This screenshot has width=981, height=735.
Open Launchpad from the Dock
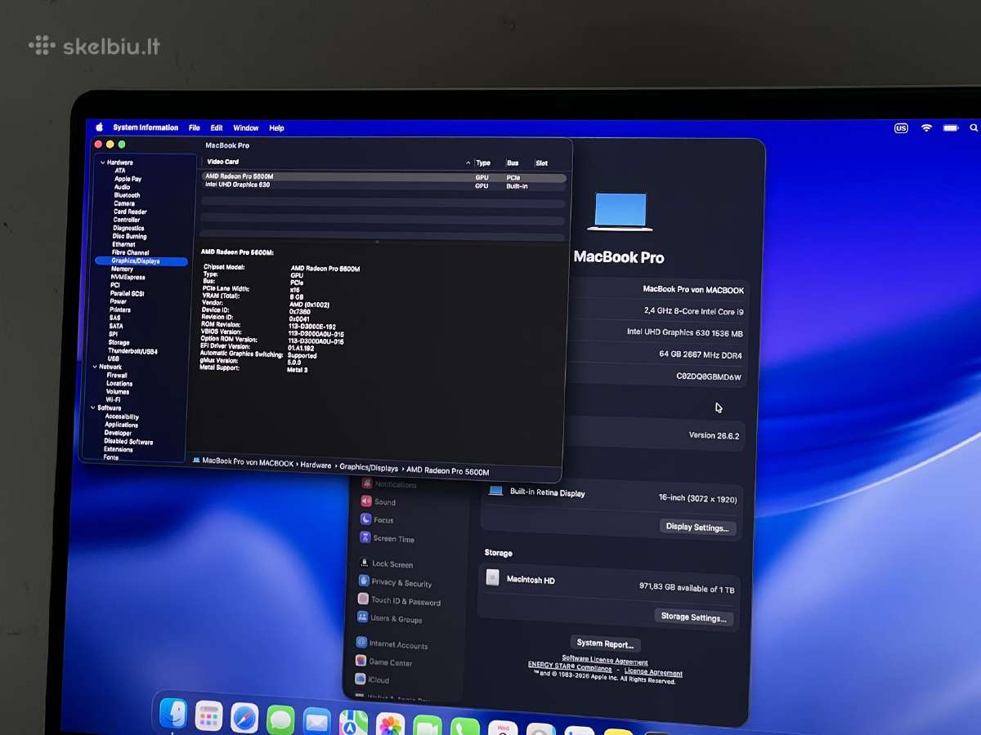(x=208, y=716)
